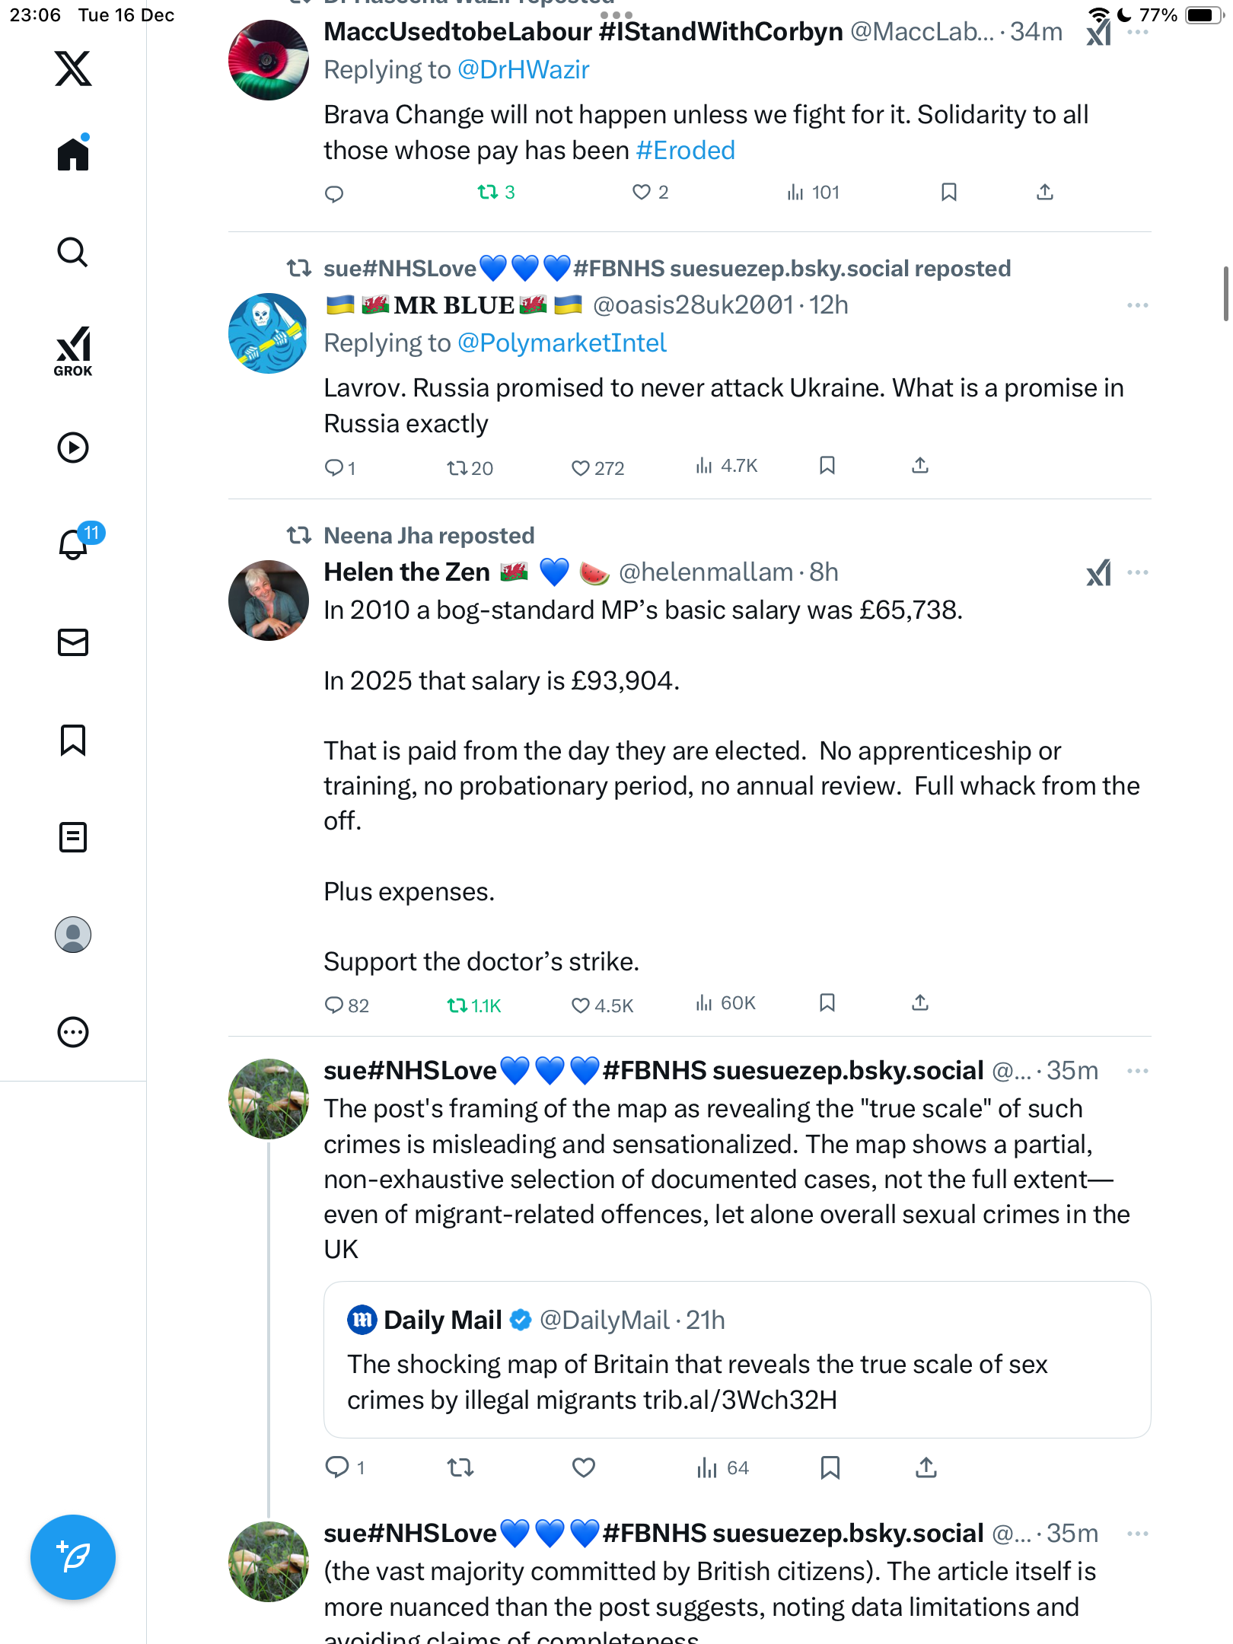The height and width of the screenshot is (1644, 1233).
Task: Open more options on Helen the Zen's post
Action: click(x=1137, y=572)
